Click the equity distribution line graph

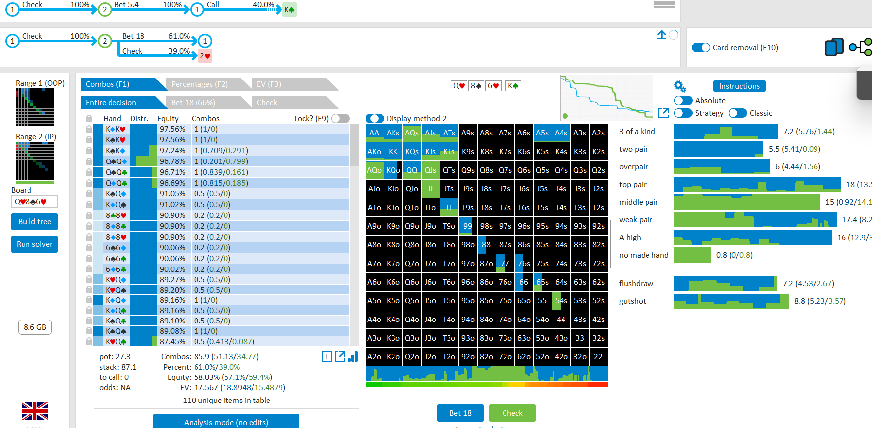(606, 98)
